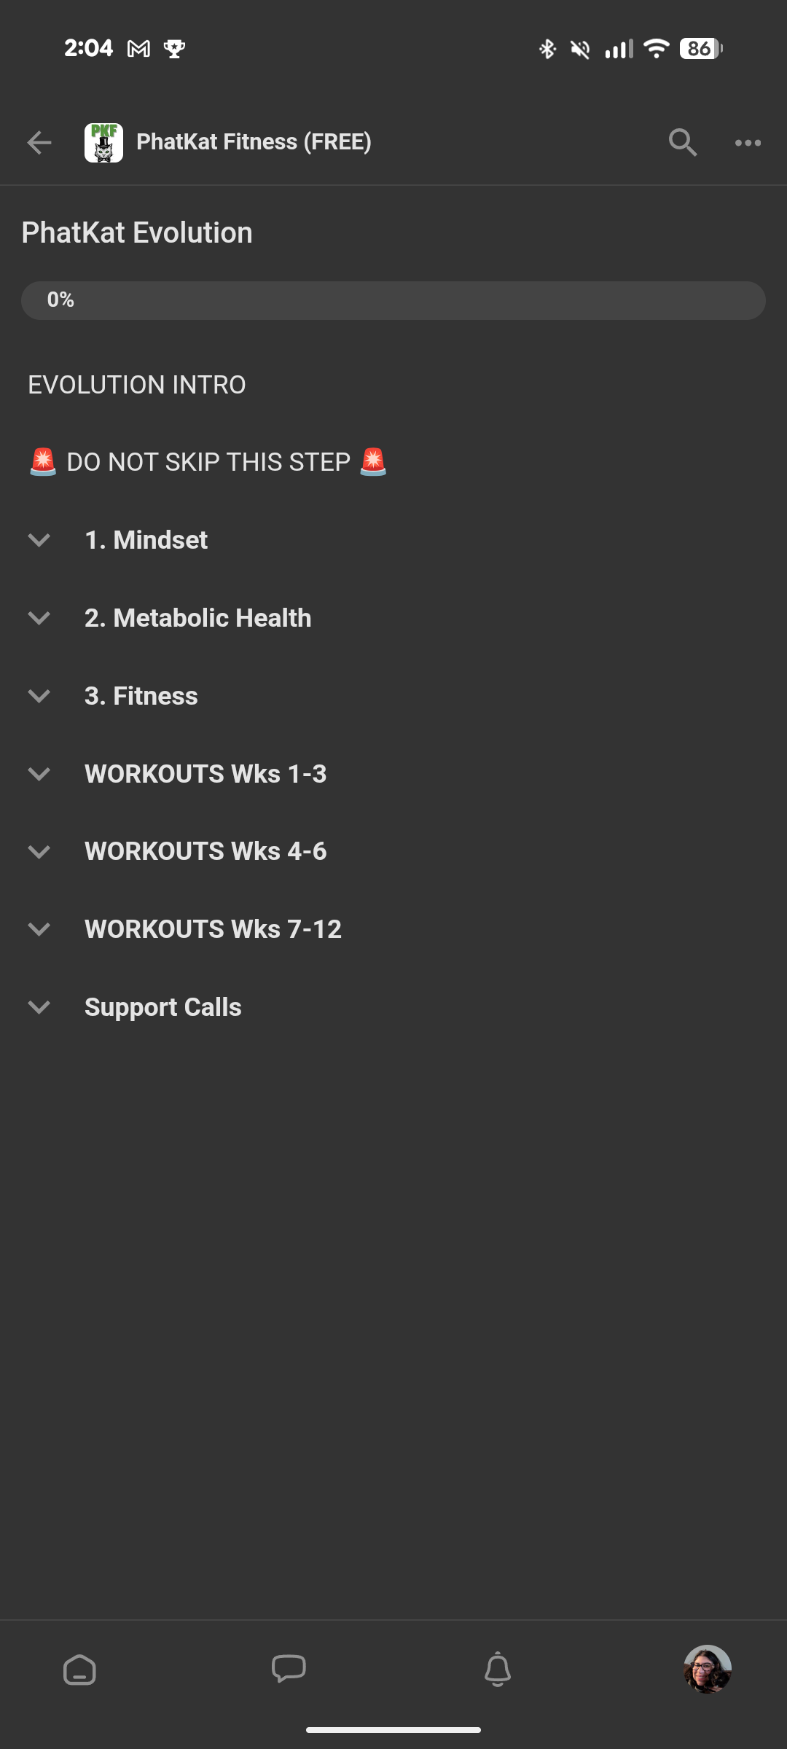Open the three-dot more options menu
Image resolution: width=787 pixels, height=1749 pixels.
pos(748,143)
